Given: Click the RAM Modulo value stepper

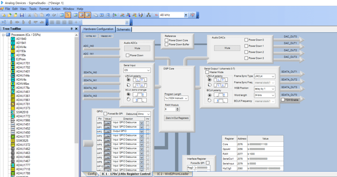Looking at the screenshot, I should tap(178, 109).
